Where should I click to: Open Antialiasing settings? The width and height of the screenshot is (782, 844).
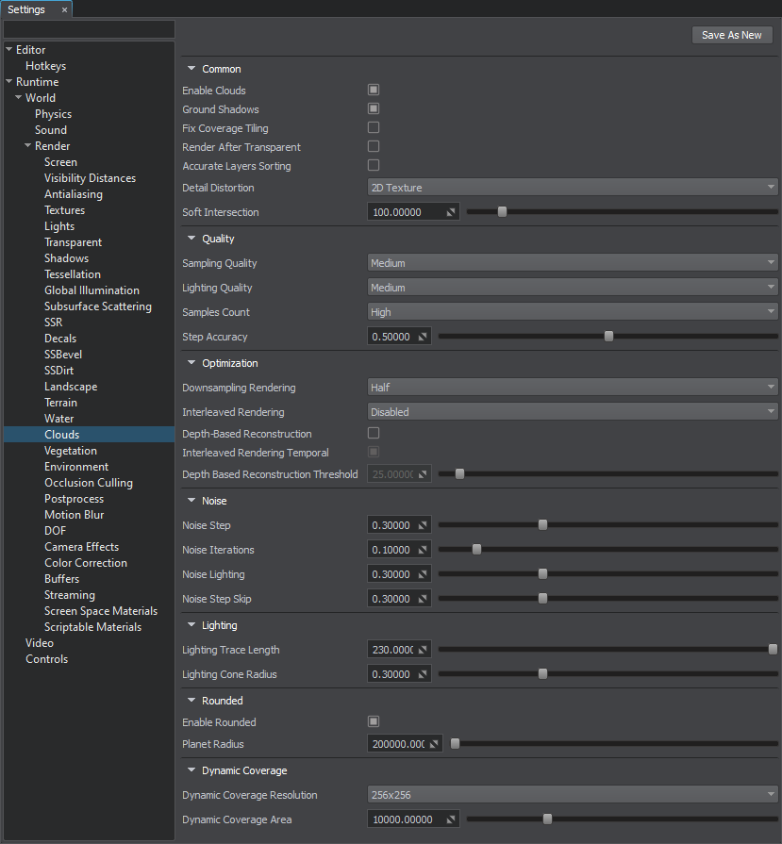[74, 194]
